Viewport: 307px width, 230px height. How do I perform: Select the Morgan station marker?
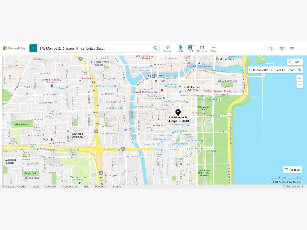67,87
